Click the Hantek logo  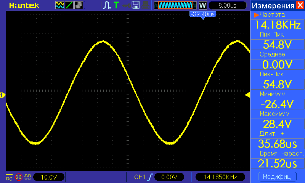24,5
